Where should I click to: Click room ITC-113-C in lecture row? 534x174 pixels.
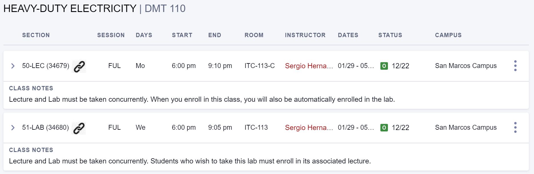click(x=260, y=66)
